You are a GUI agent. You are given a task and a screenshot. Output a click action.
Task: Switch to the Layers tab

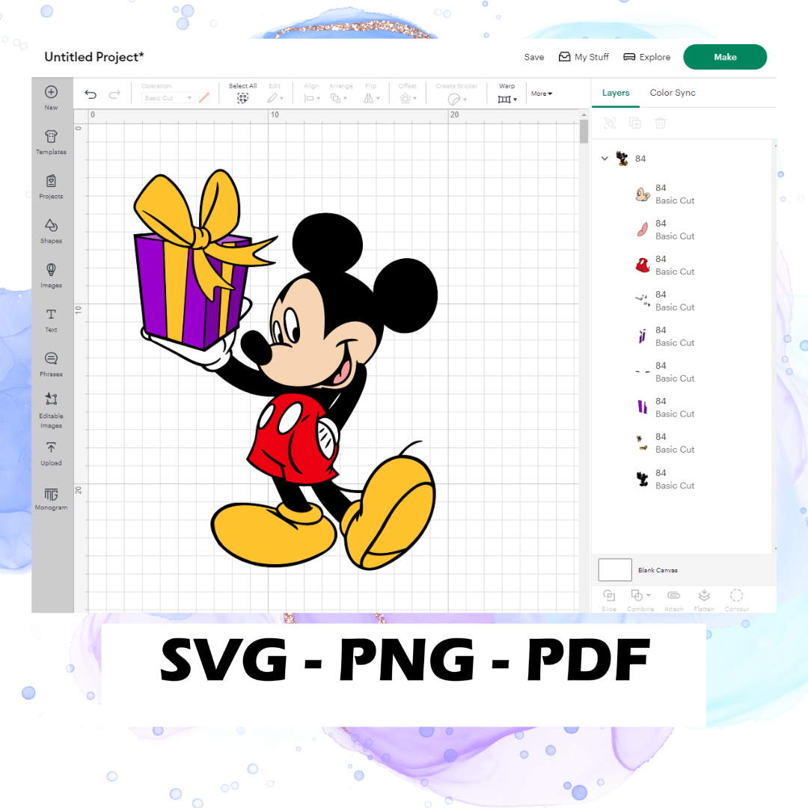point(616,93)
